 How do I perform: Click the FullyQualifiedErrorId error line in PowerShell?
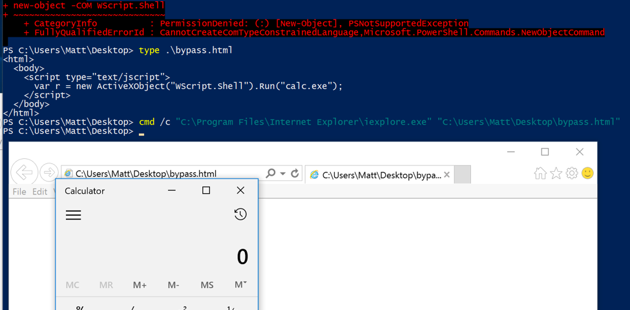314,32
